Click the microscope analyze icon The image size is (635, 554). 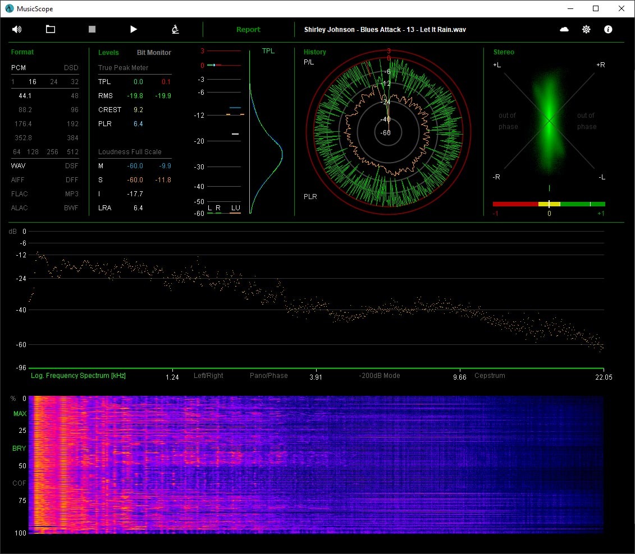pos(175,29)
